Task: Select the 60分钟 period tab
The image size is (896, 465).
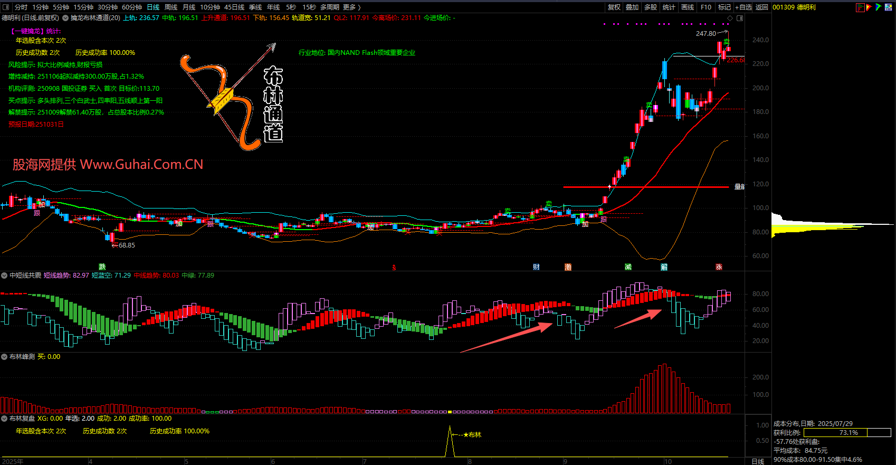Action: 132,7
